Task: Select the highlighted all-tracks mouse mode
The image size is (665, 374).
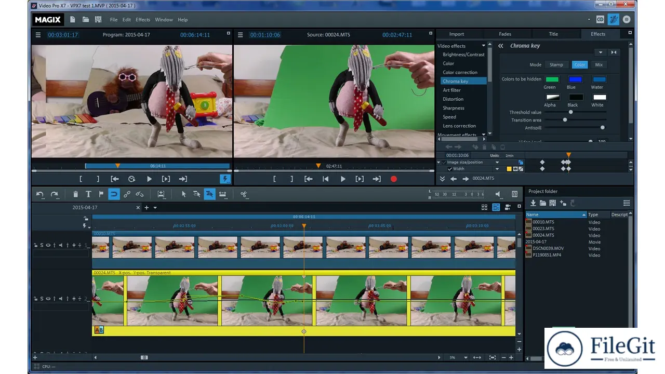Action: [209, 194]
